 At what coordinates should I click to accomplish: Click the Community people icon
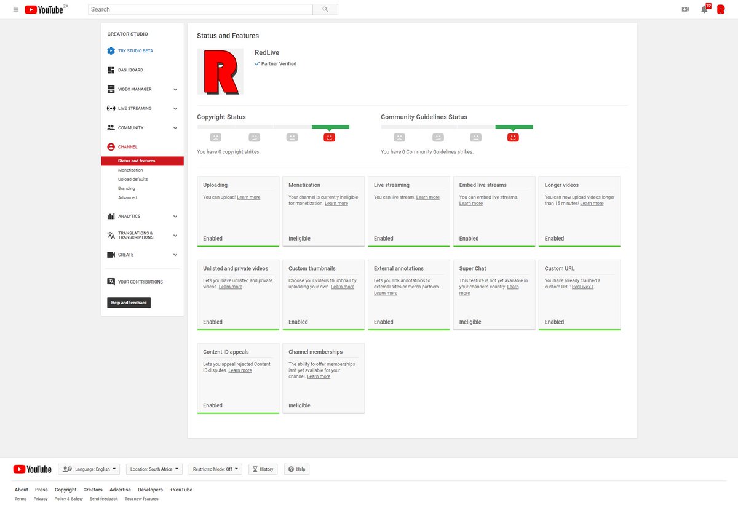[x=111, y=127]
